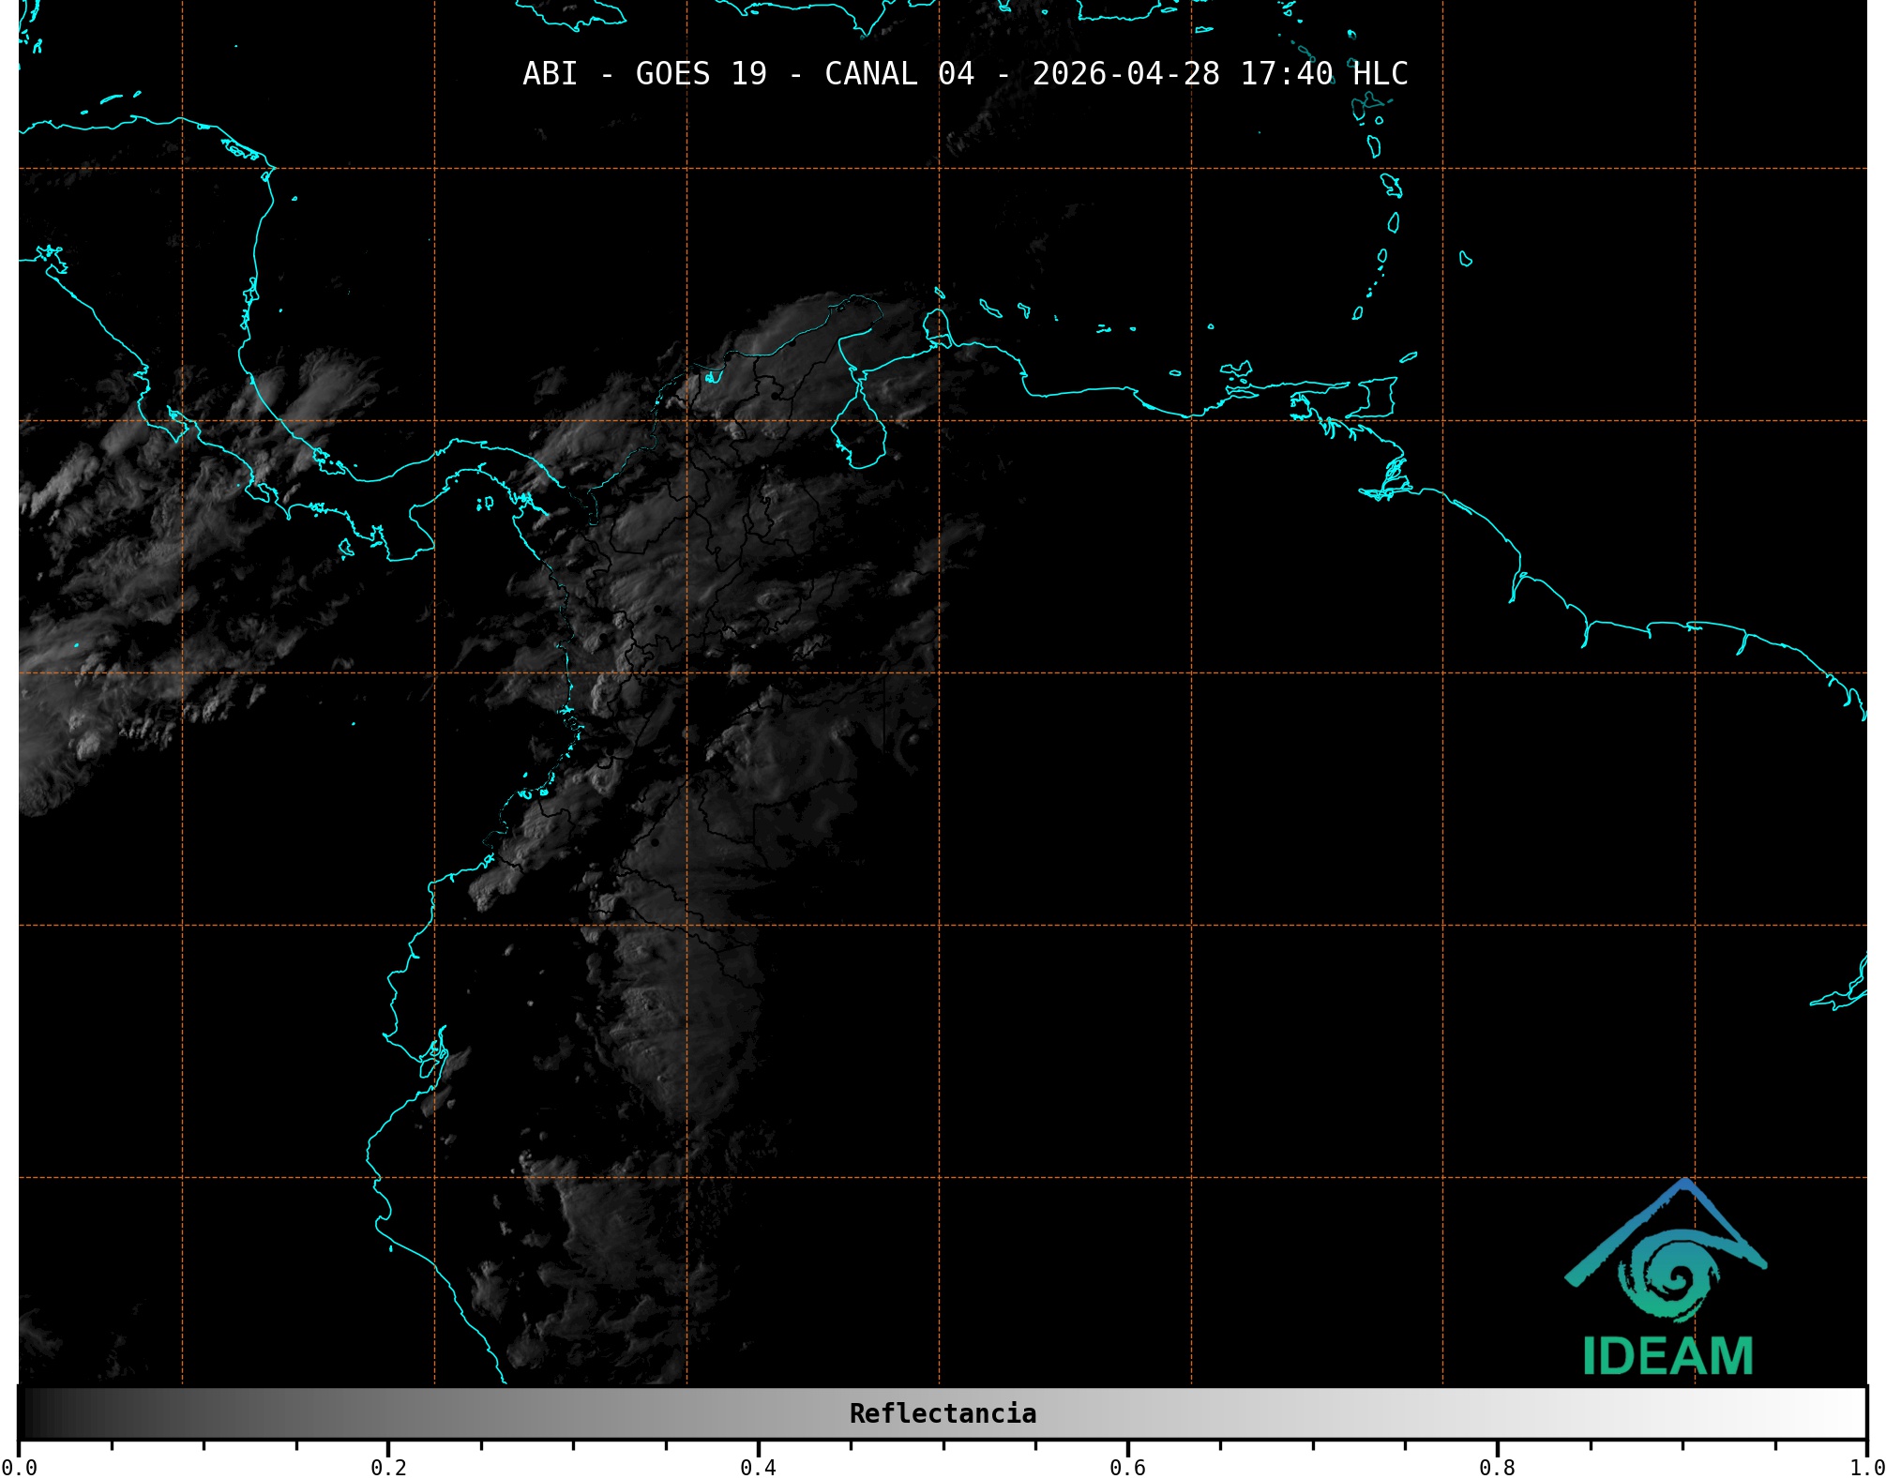Click the IDEAM green text label
The height and width of the screenshot is (1479, 1886).
[x=1667, y=1356]
